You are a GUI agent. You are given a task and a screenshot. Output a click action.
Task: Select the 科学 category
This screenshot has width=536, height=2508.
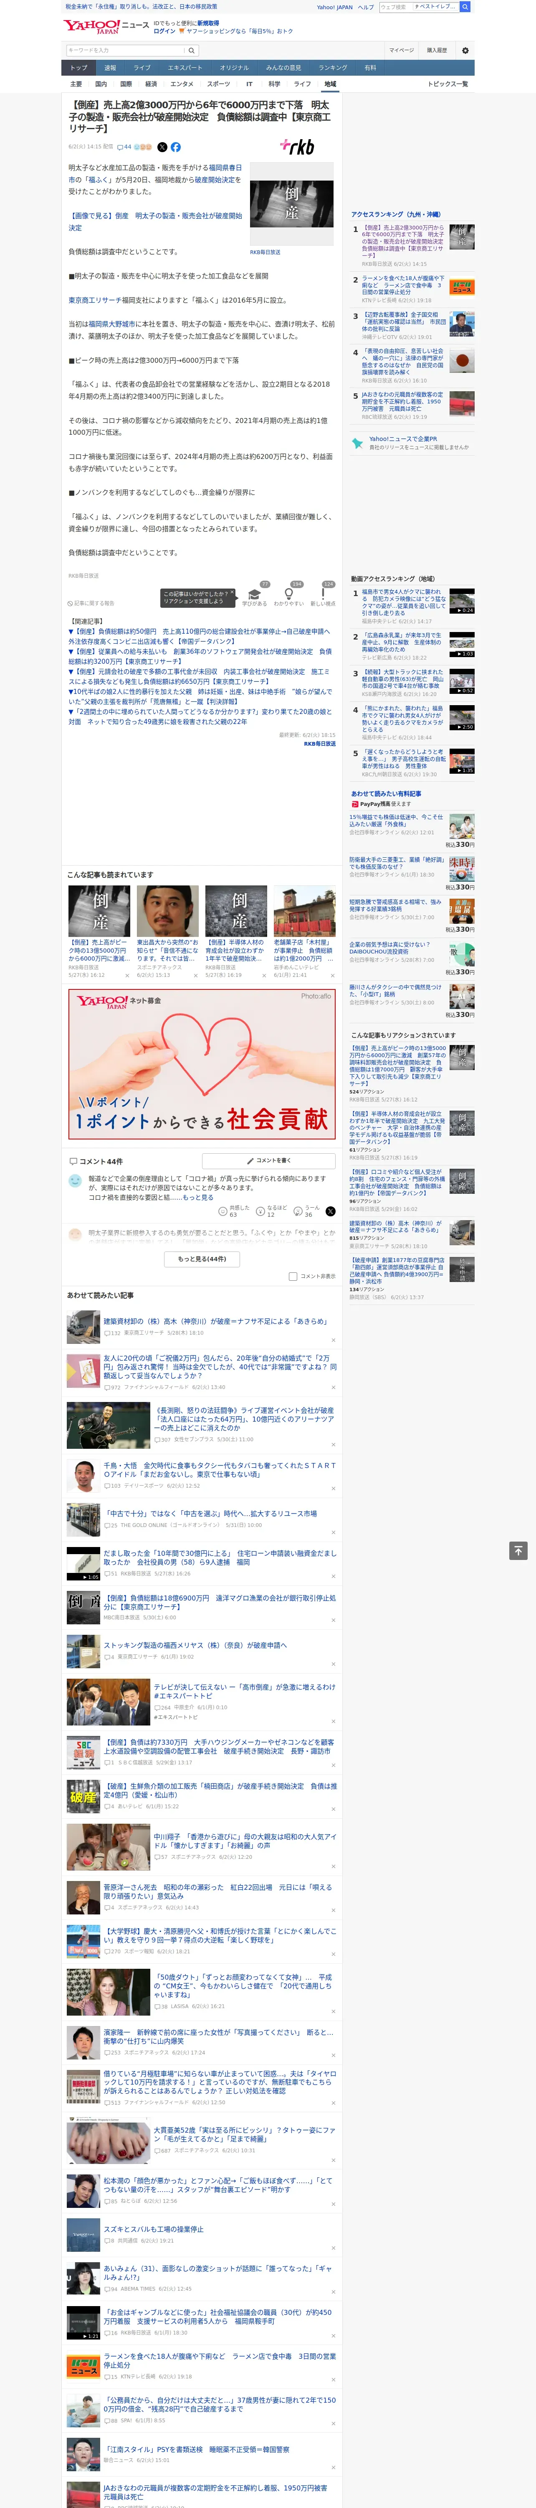click(x=275, y=85)
